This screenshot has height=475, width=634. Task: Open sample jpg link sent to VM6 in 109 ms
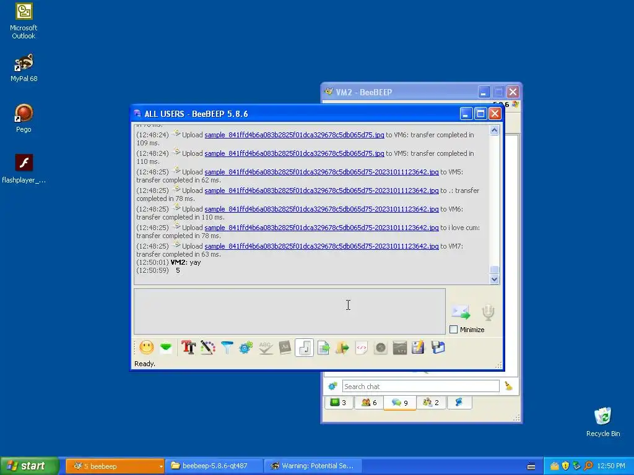coord(294,135)
